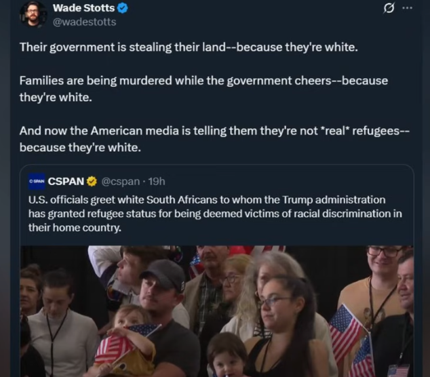Click CSPAN's gold verified badge
430x377 pixels.
tap(92, 181)
